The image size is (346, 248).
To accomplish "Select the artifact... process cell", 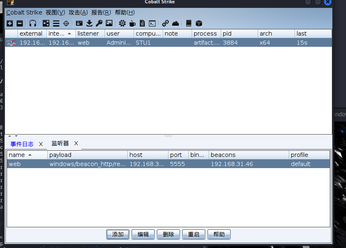I will point(206,43).
